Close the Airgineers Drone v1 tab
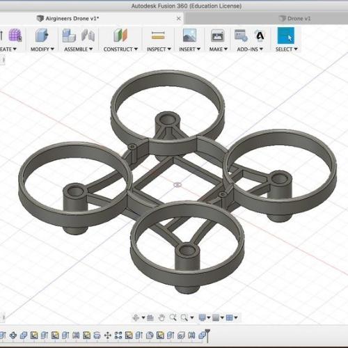This screenshot has width=348, height=348. [179, 19]
